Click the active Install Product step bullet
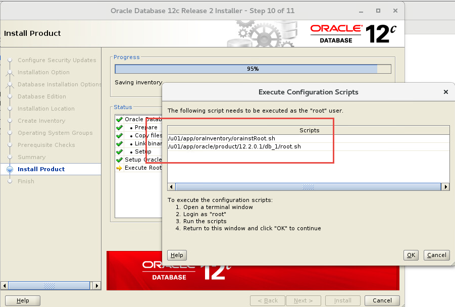The height and width of the screenshot is (307, 455). pyautogui.click(x=10, y=169)
